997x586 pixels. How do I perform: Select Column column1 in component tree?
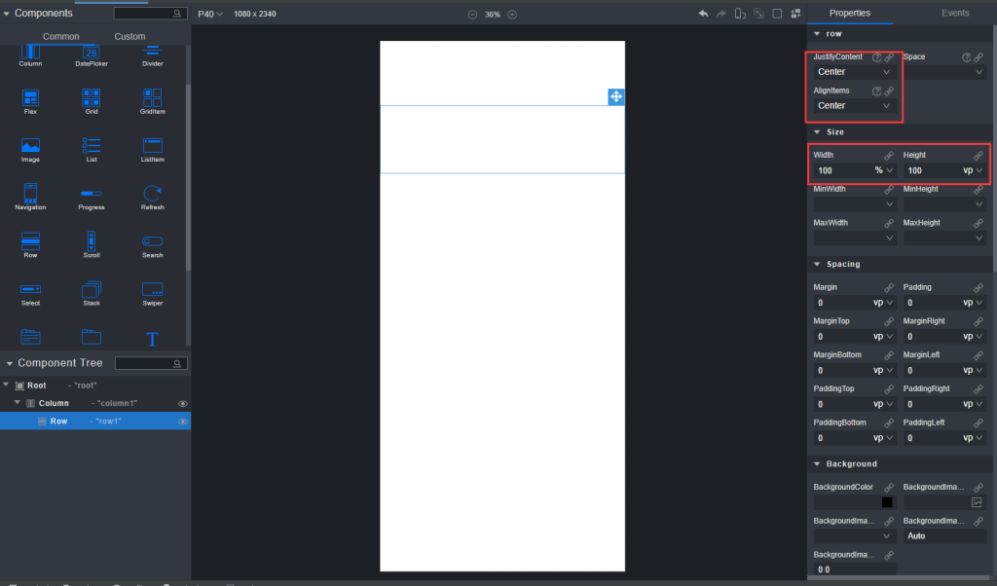95,403
